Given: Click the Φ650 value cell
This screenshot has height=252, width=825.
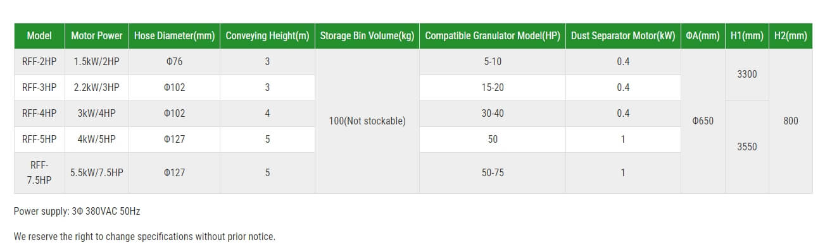Looking at the screenshot, I should click(x=703, y=121).
